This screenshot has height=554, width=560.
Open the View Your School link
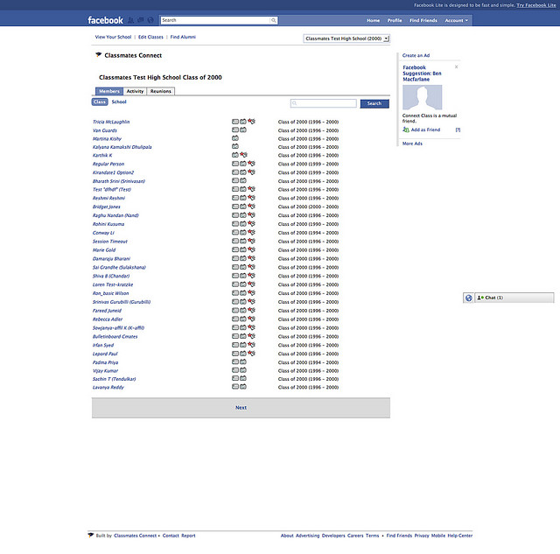click(113, 37)
